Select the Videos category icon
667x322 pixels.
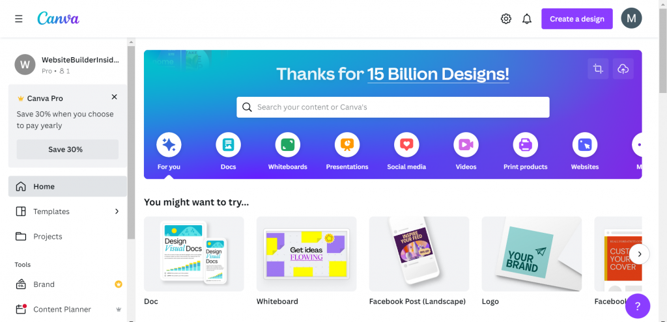[x=466, y=145]
